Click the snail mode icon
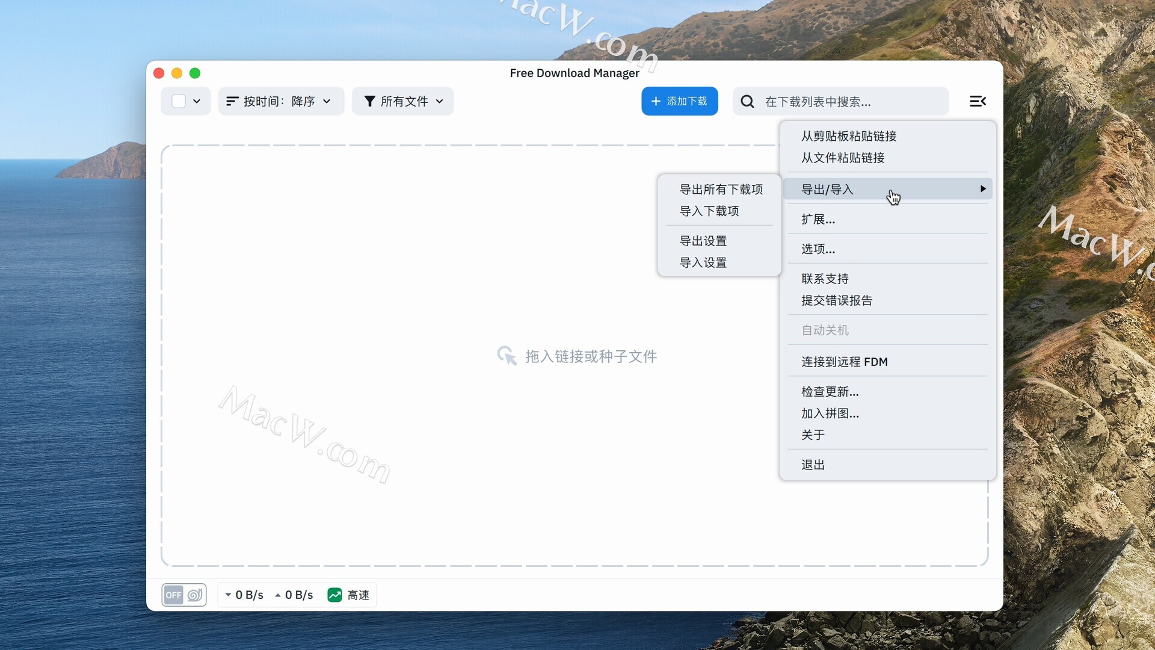 (194, 595)
